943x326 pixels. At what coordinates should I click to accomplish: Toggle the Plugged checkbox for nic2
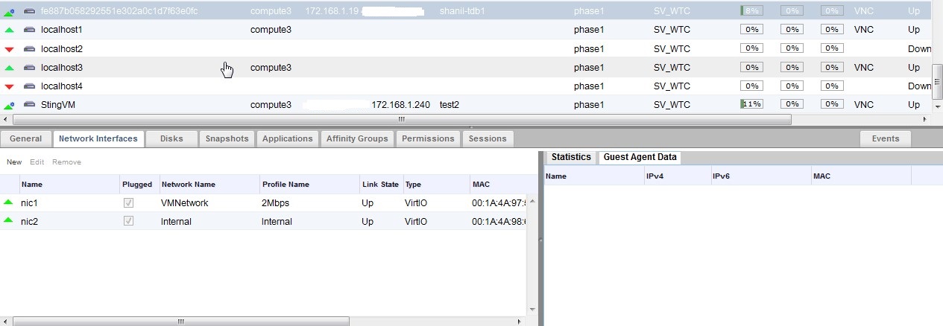point(128,221)
